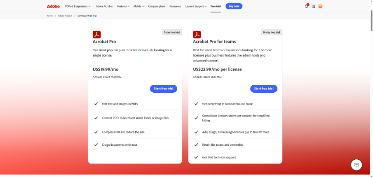Image resolution: width=373 pixels, height=178 pixels.
Task: Click Annual, billed monthly under teams plan
Action: pyautogui.click(x=207, y=77)
